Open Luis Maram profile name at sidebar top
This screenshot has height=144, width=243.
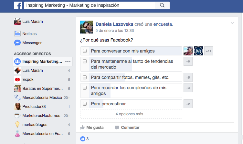click(x=33, y=22)
